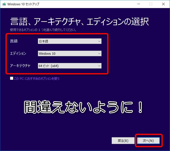Screen dimensions: 170x151
Task: Click the Windows 10 setup title bar icon
Action: click(4, 4)
